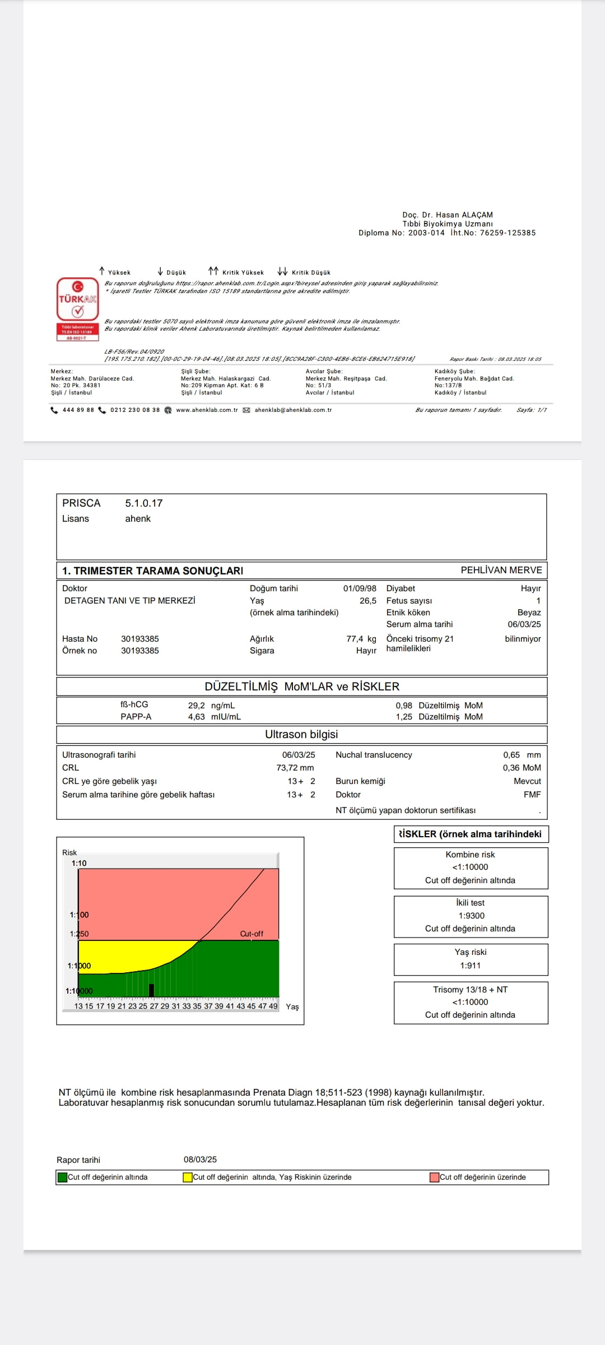605x1345 pixels.
Task: Select the Örnek no 30193385
Action: tap(140, 651)
